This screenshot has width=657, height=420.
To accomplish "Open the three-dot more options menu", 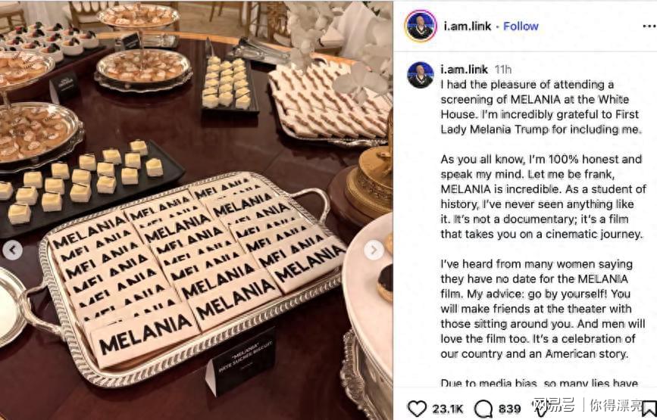I will (649, 26).
